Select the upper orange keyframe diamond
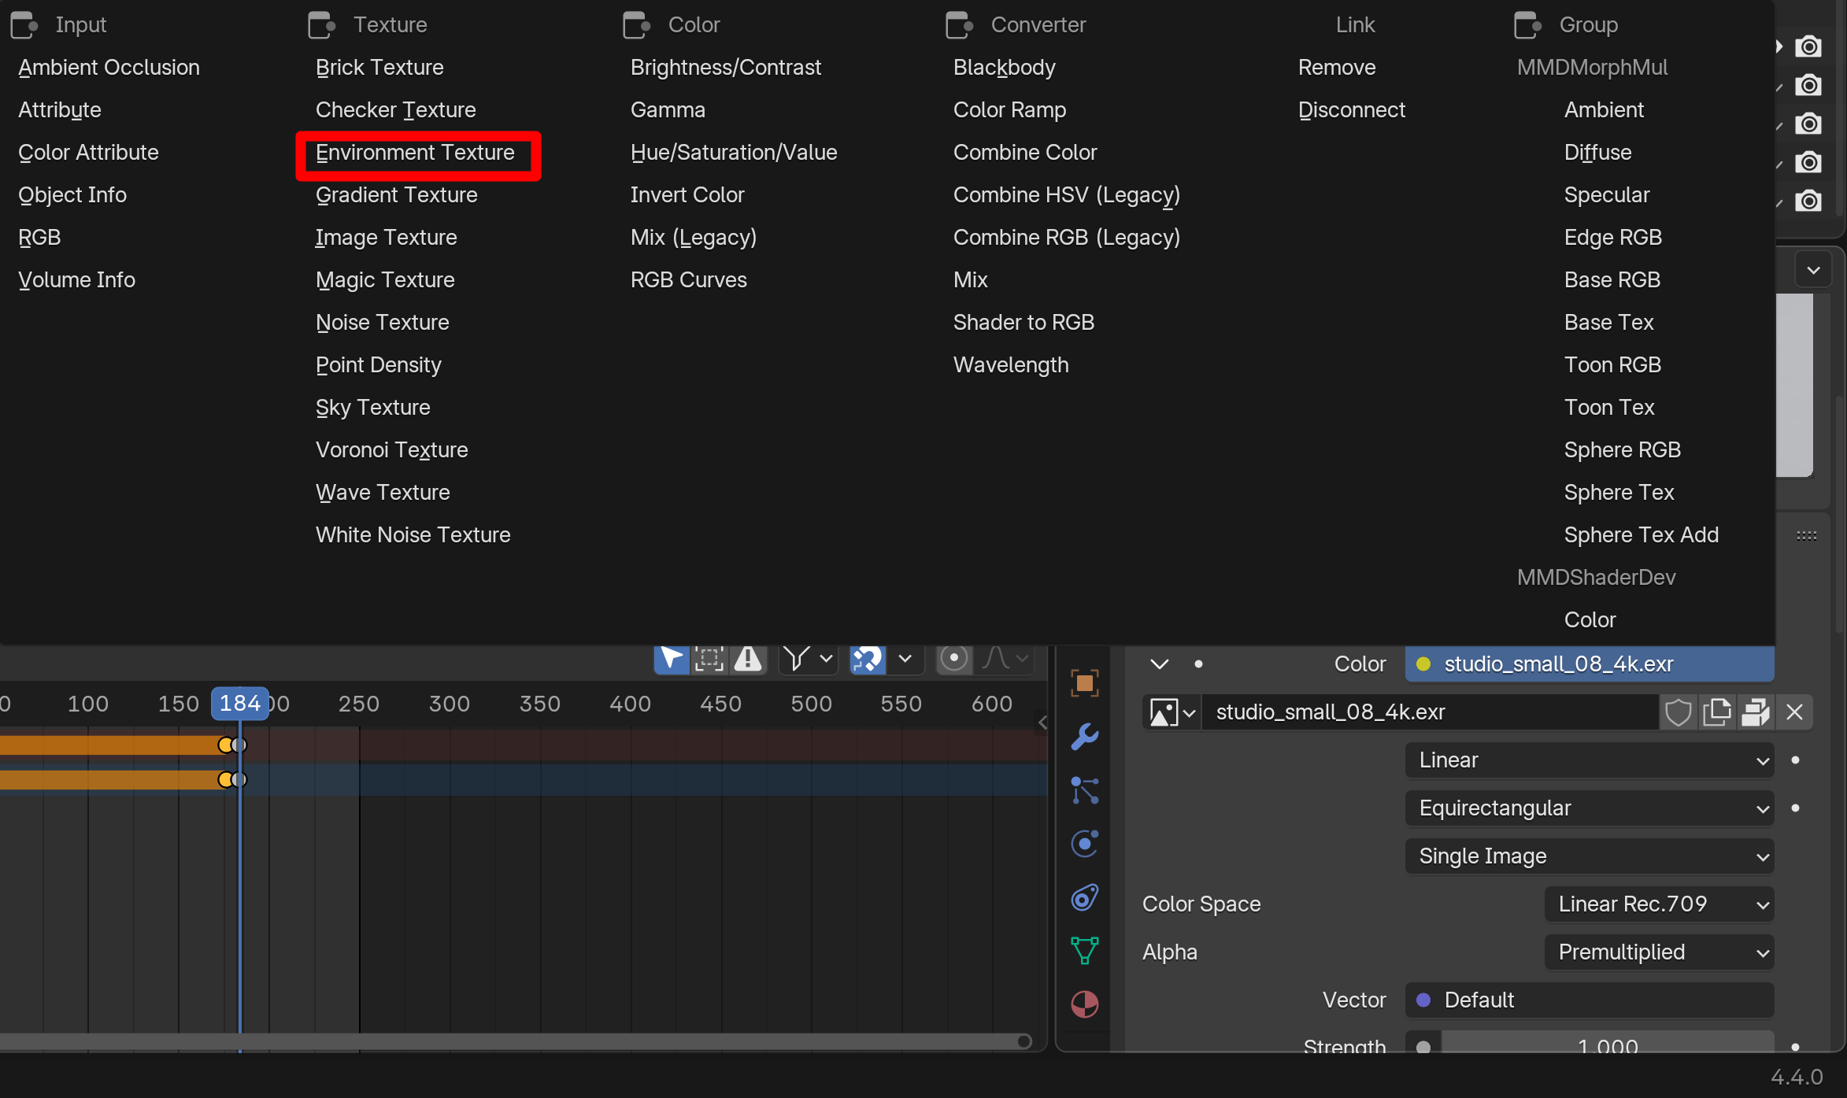 click(x=226, y=745)
